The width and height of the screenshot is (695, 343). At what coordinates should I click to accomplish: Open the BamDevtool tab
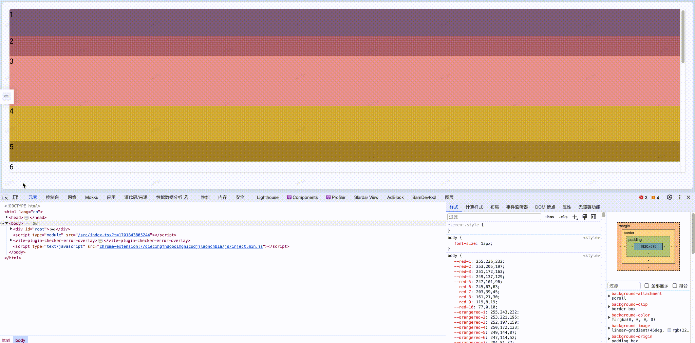[x=424, y=197]
